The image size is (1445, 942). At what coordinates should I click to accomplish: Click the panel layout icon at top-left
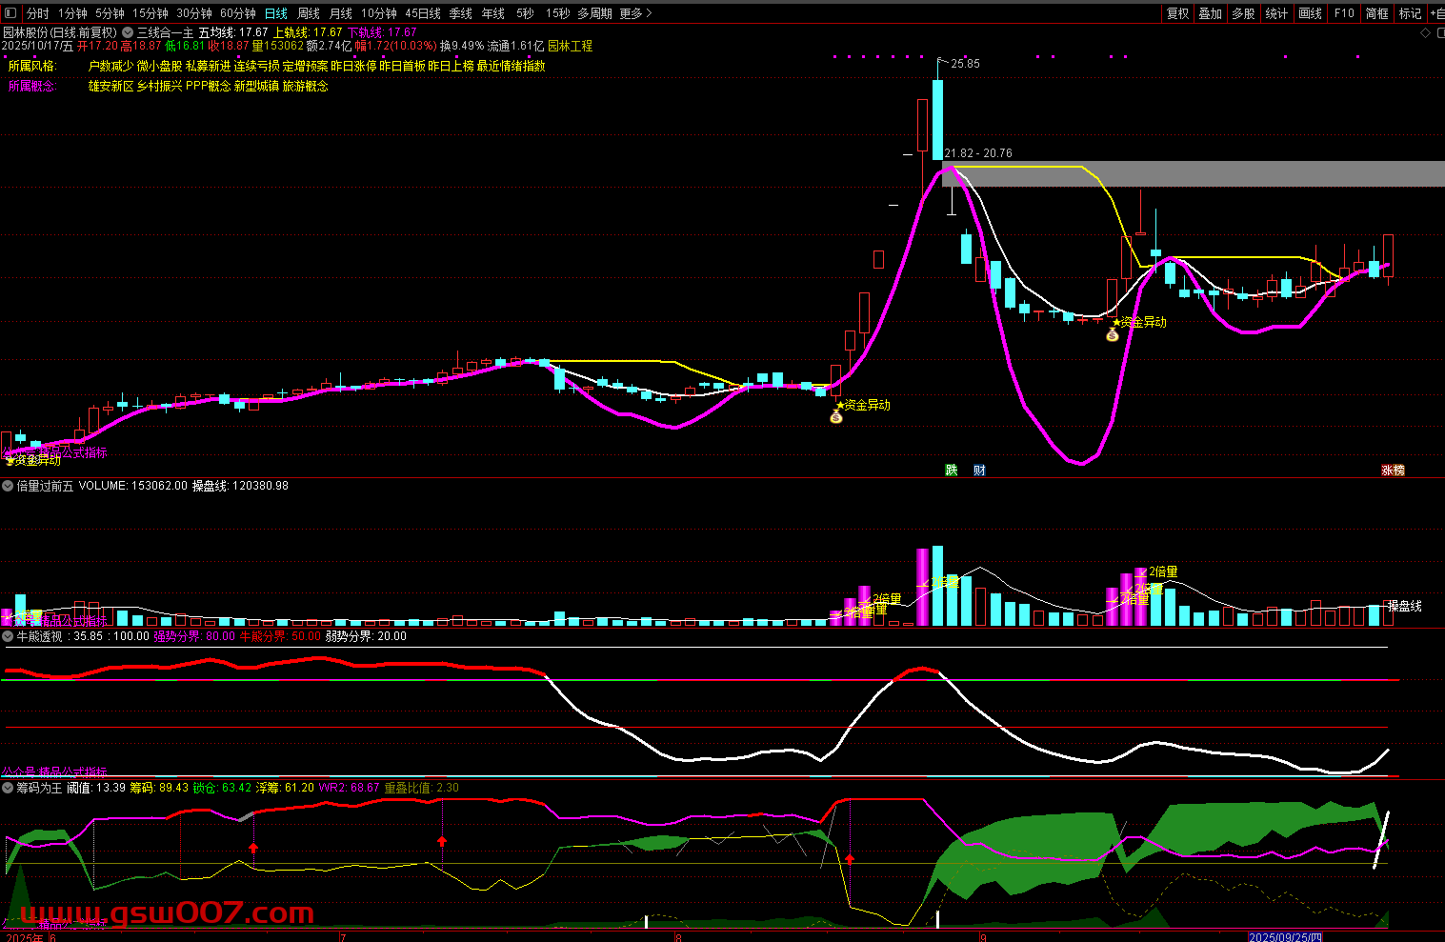click(x=10, y=13)
